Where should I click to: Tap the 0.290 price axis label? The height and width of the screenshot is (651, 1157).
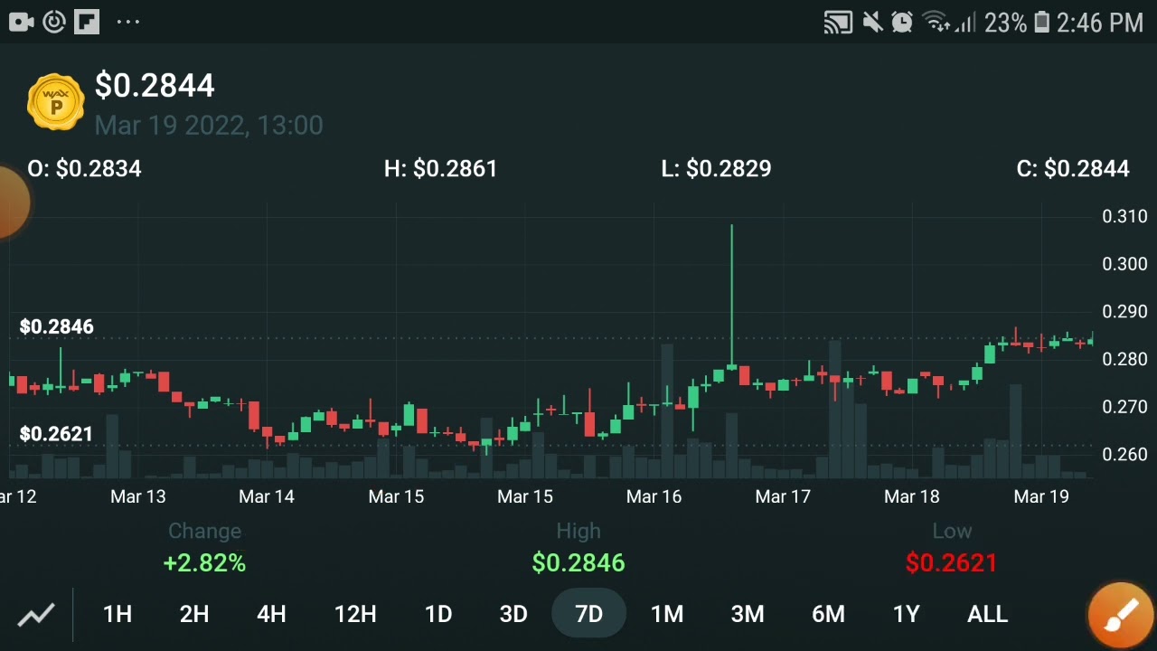click(x=1124, y=312)
